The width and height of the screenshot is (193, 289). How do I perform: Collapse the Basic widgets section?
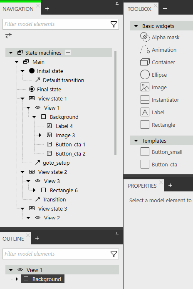pos(136,26)
